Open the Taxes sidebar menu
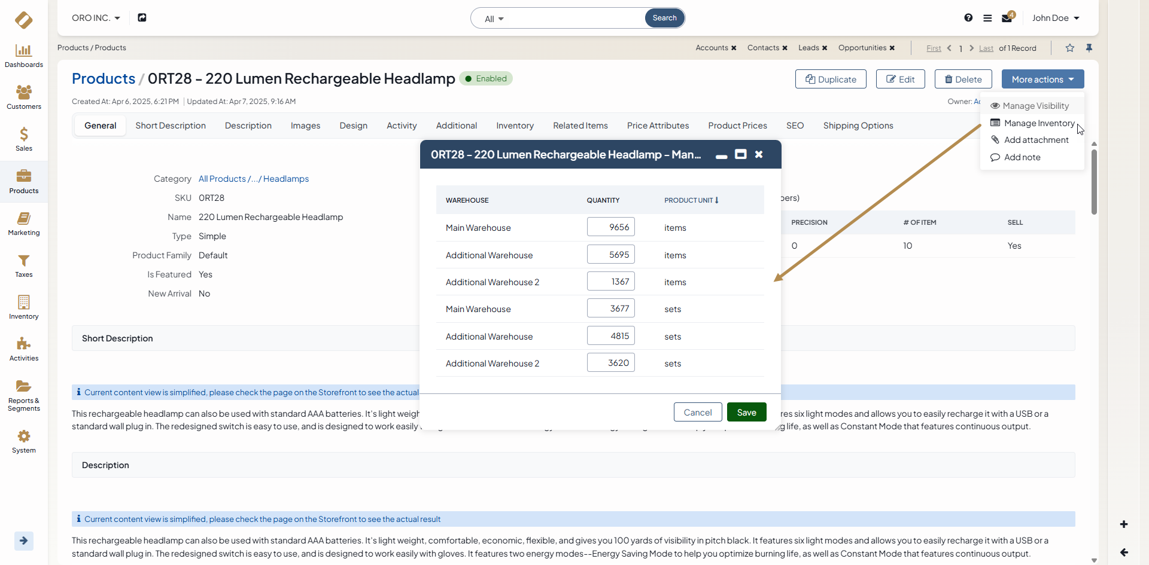1149x565 pixels. click(x=24, y=266)
